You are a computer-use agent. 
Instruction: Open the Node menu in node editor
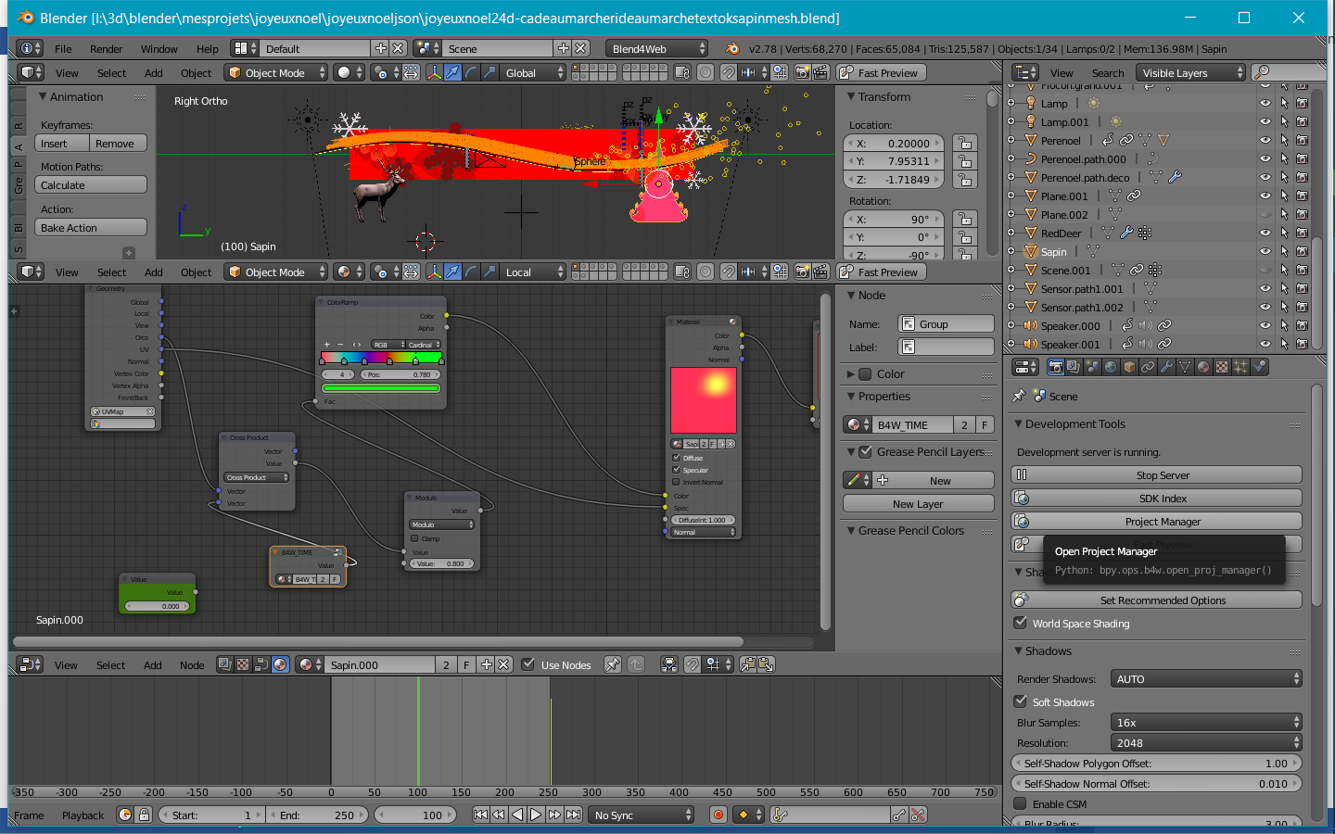click(192, 664)
